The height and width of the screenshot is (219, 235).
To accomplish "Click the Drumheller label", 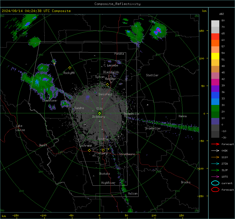I will tap(153, 128).
